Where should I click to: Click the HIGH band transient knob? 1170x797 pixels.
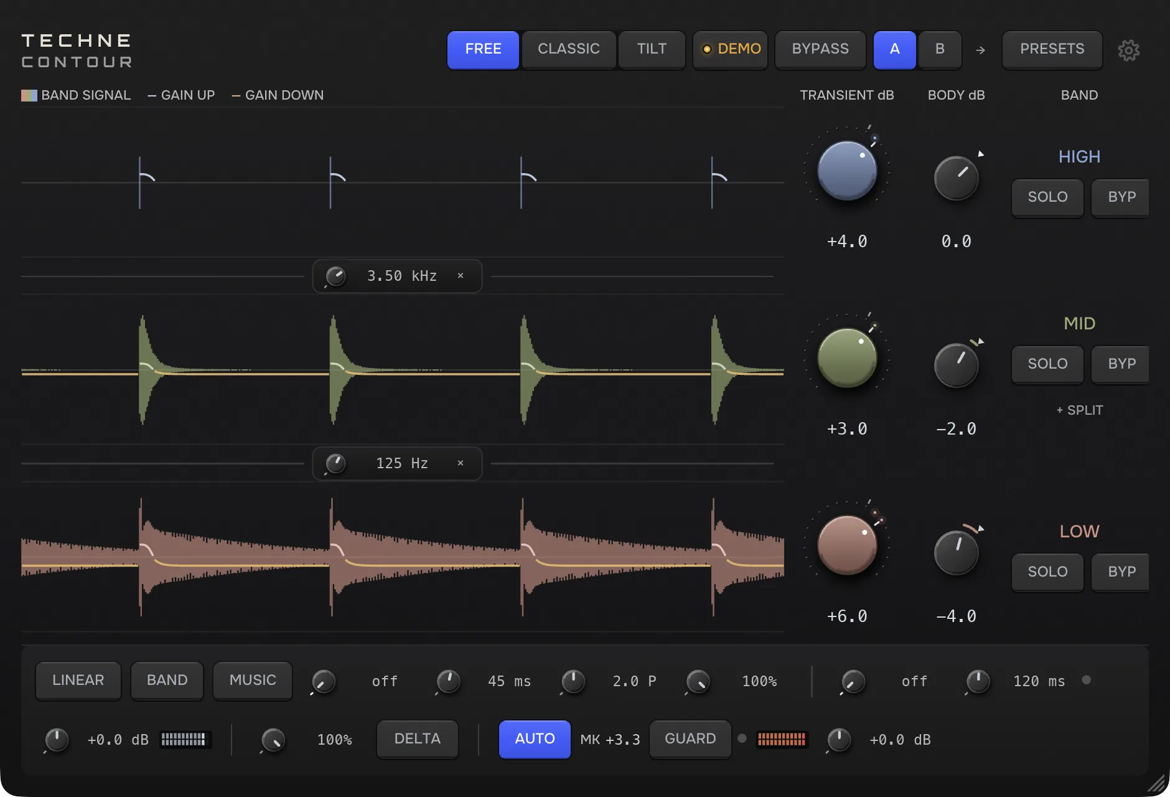tap(847, 171)
